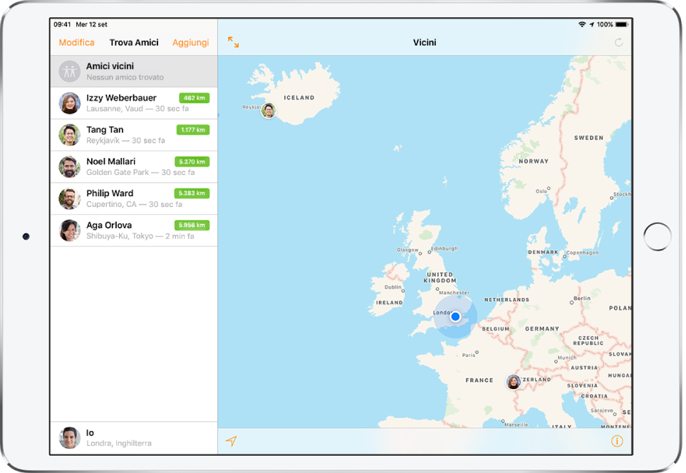This screenshot has height=473, width=686.
Task: Open the orange info icon under the map
Action: 617,441
